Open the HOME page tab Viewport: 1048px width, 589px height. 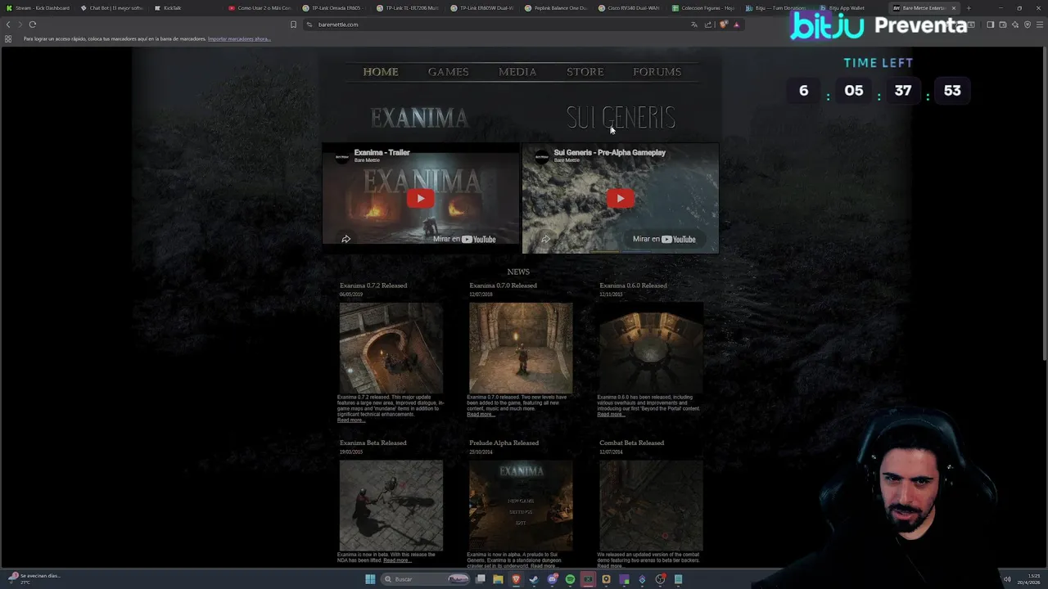(x=381, y=72)
